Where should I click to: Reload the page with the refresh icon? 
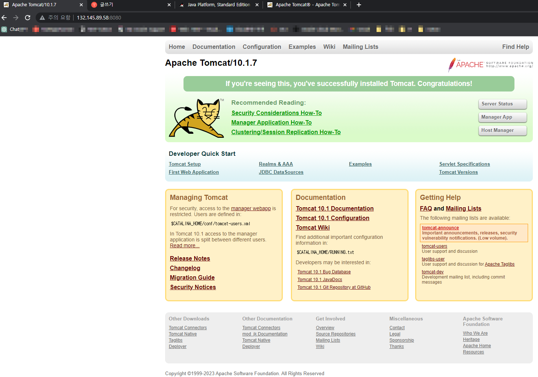click(28, 18)
